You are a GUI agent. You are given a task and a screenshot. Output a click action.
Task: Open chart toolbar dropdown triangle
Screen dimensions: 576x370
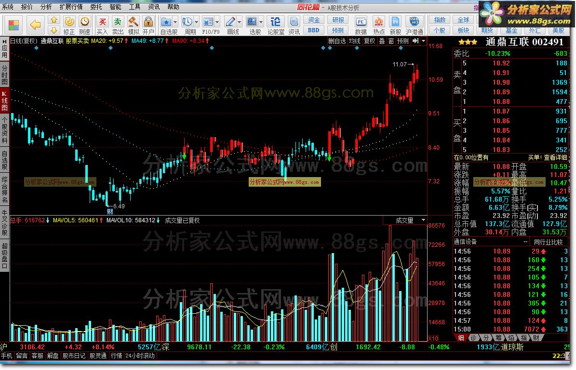pos(423,41)
